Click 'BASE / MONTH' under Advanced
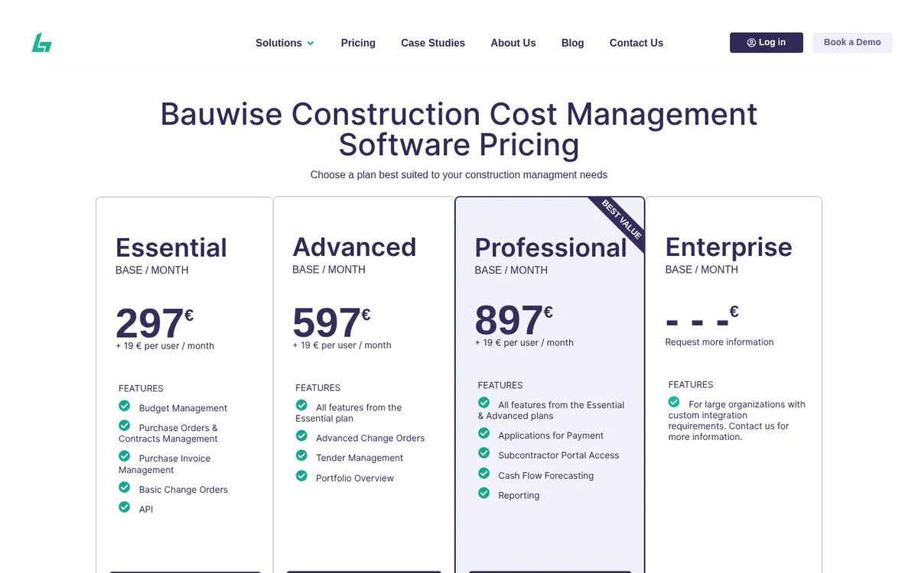This screenshot has height=573, width=918. (x=329, y=270)
